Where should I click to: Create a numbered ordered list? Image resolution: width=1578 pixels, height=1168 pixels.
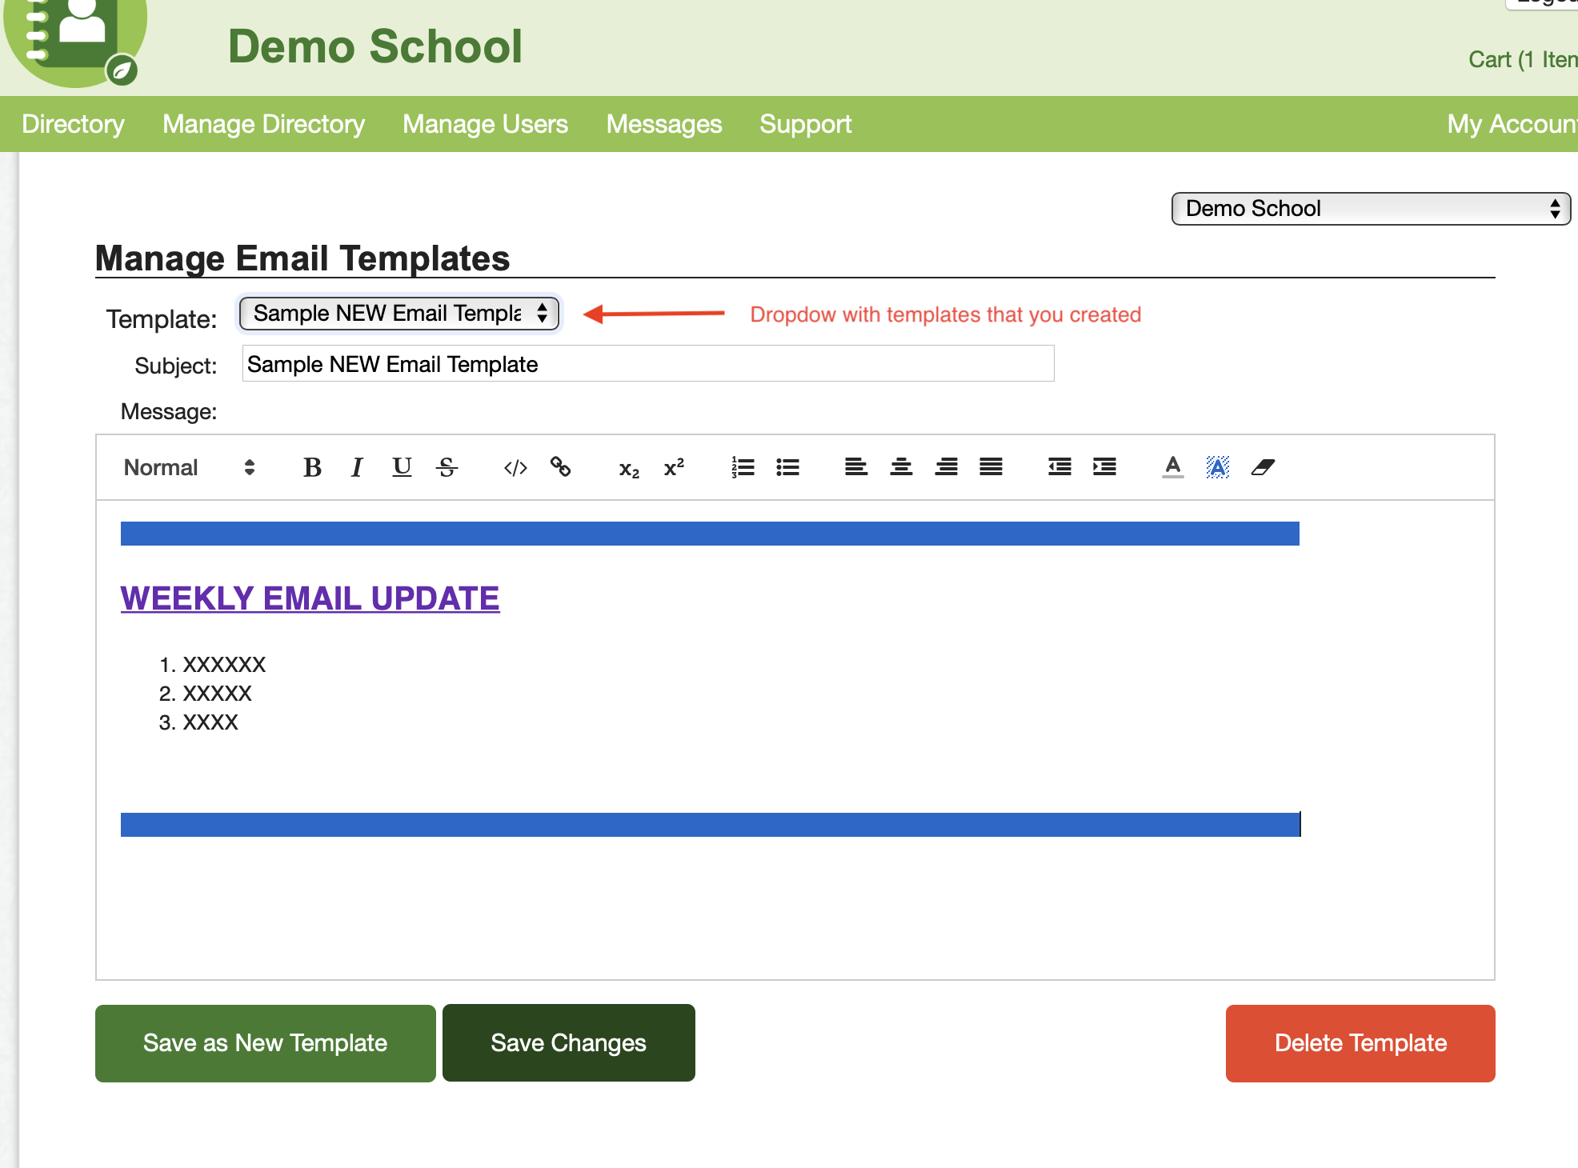[743, 467]
